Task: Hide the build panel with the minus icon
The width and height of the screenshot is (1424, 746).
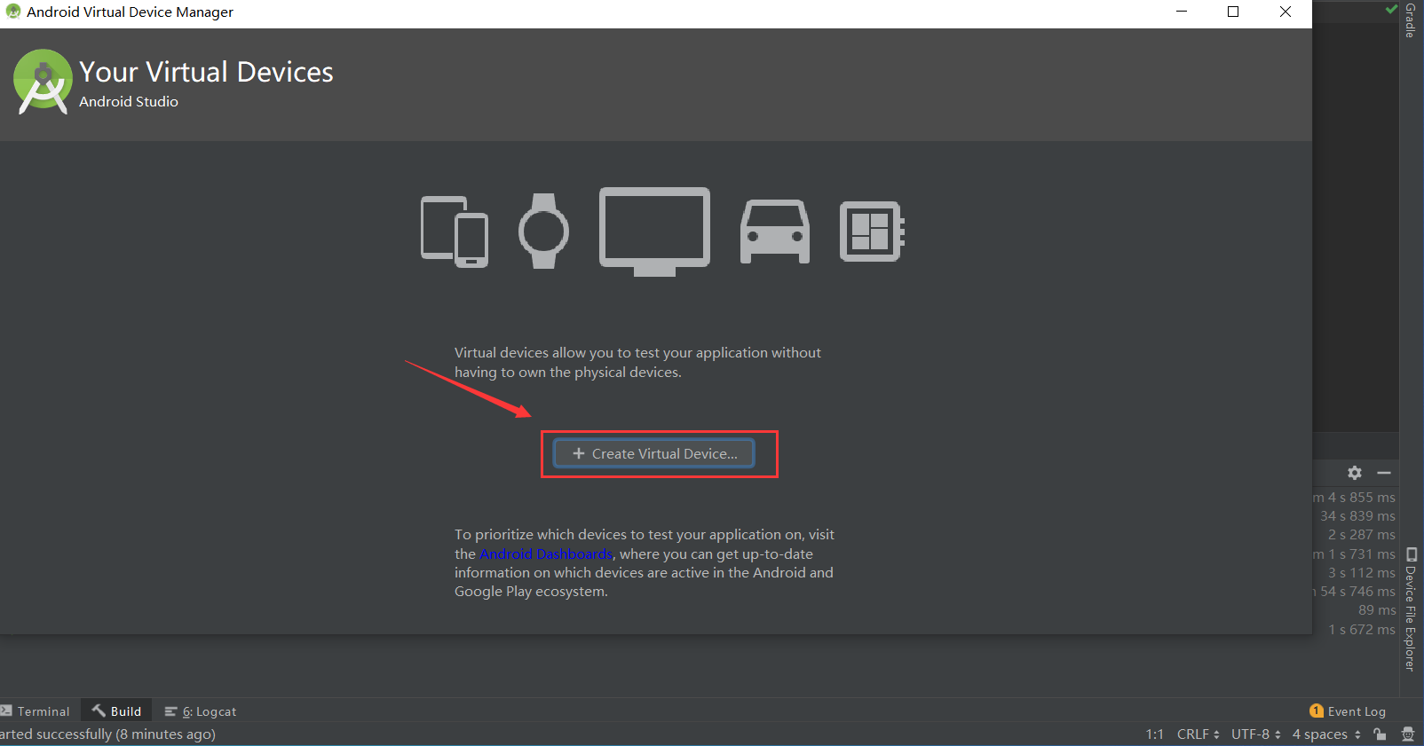Action: [1384, 473]
